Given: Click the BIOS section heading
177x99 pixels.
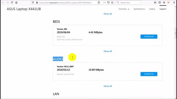Looking at the screenshot, I should click(56, 21).
